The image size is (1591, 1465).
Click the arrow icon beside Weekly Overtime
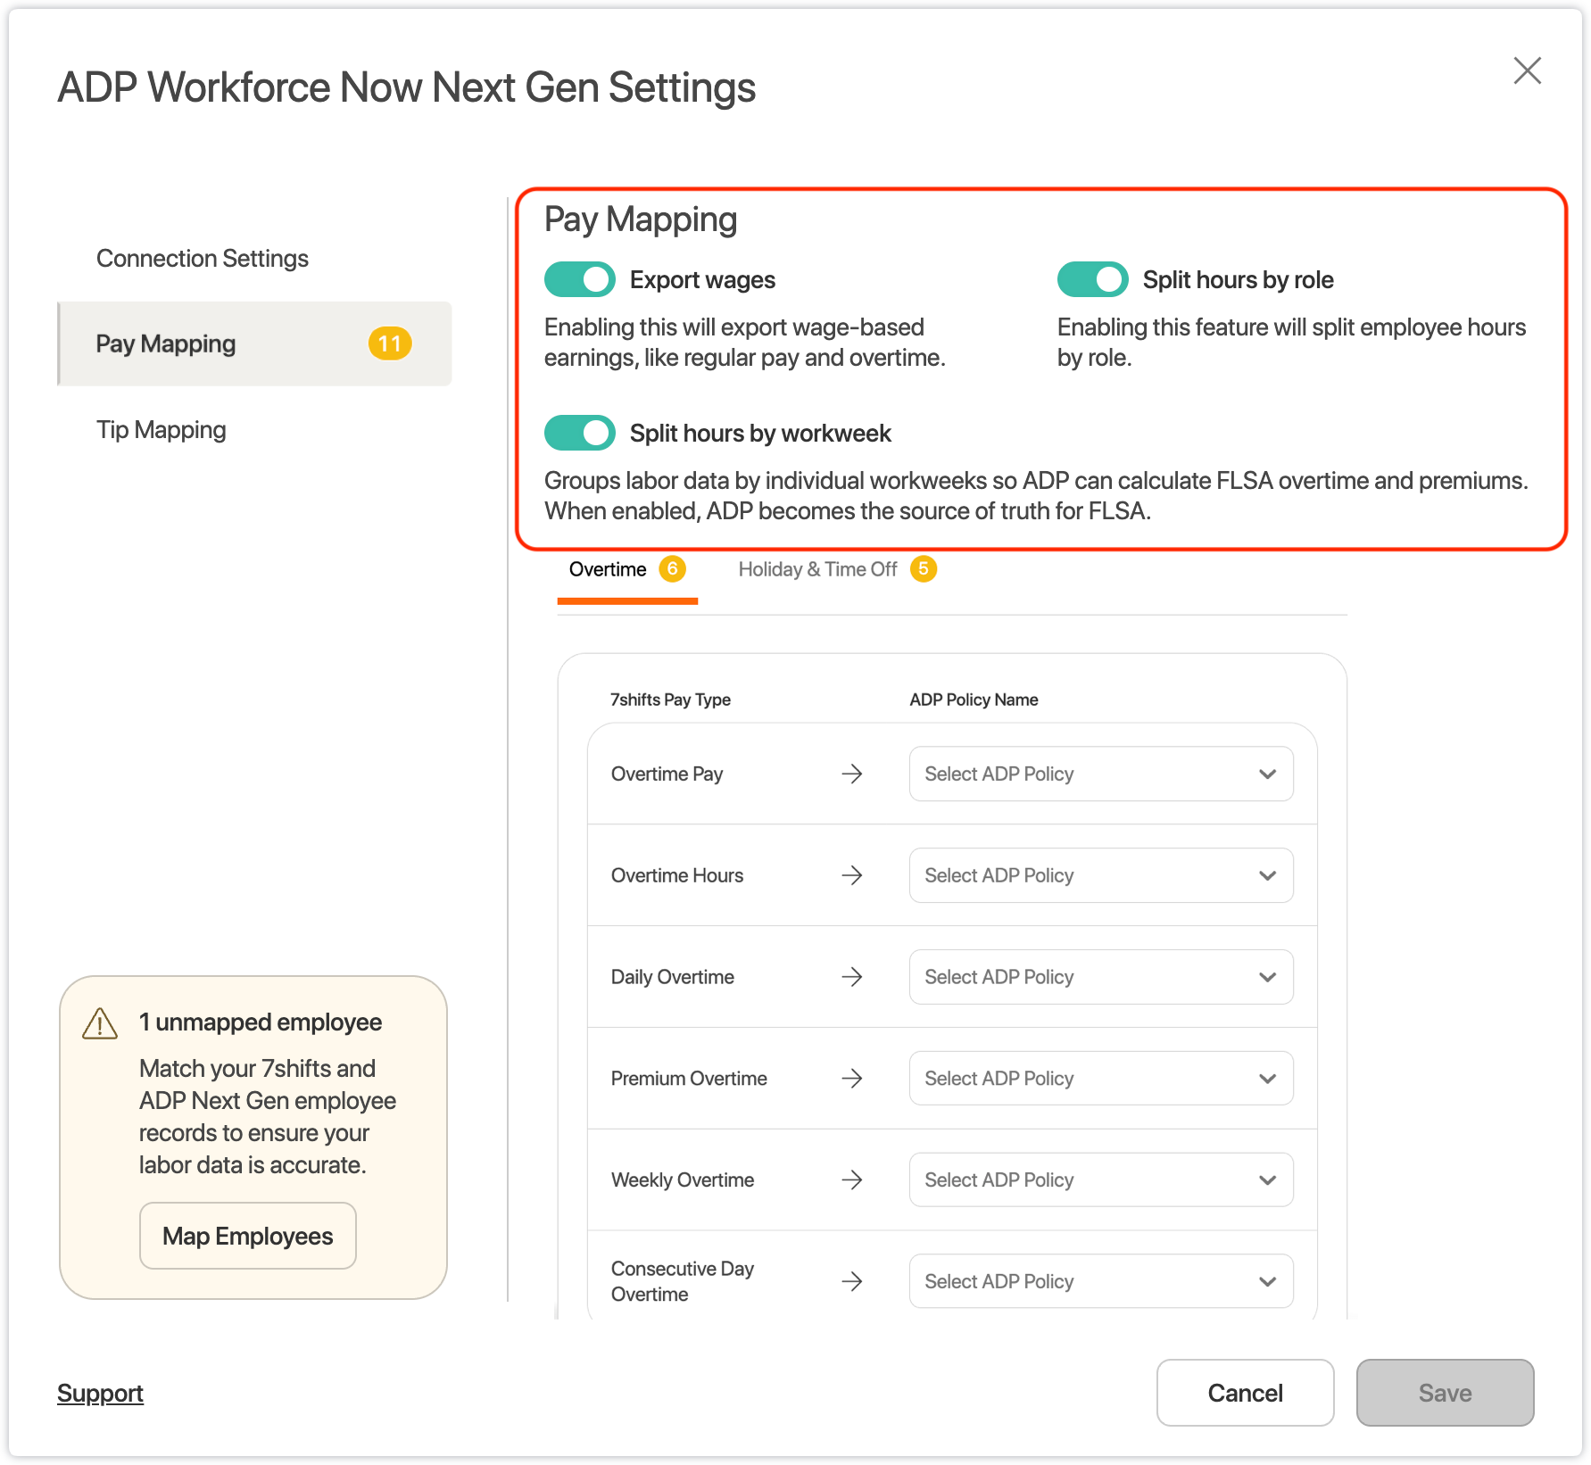coord(851,1180)
